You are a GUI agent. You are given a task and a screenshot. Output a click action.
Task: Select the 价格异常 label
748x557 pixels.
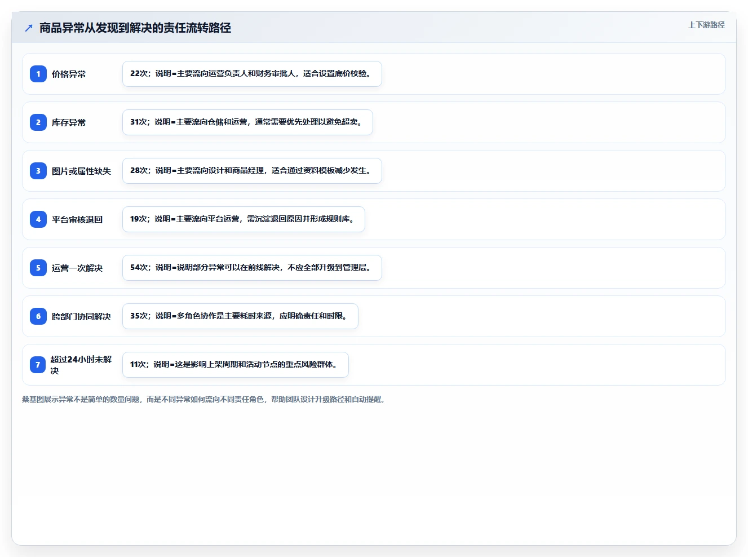[x=69, y=74]
